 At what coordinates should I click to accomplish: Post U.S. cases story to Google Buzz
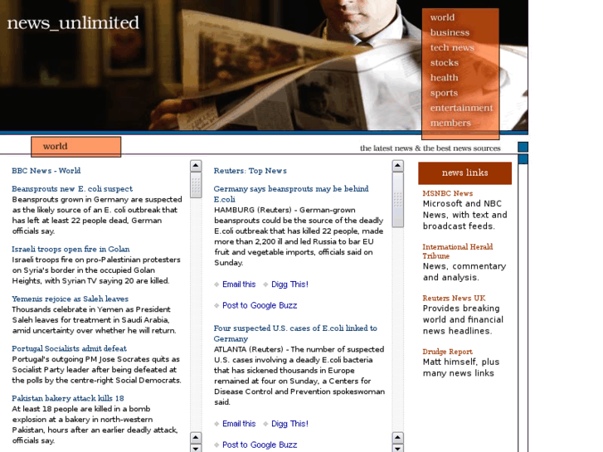260,445
